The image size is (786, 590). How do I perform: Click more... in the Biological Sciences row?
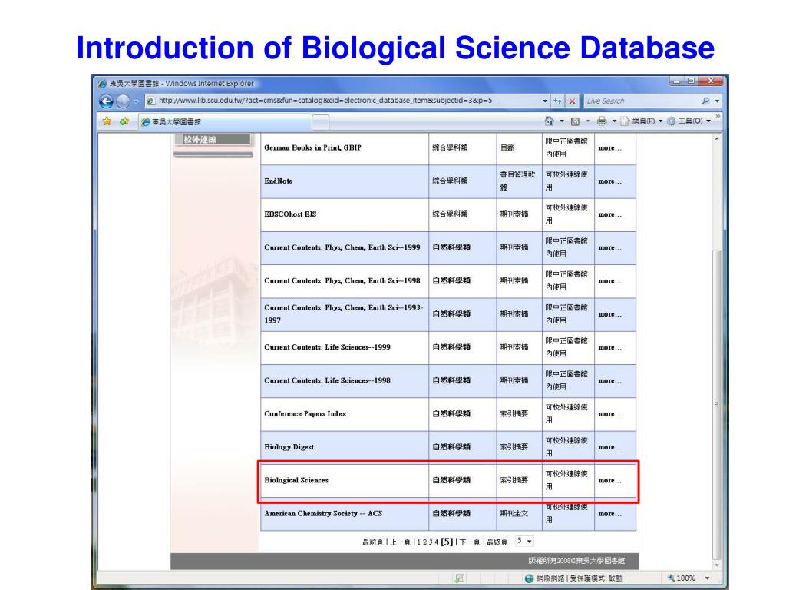(x=609, y=480)
